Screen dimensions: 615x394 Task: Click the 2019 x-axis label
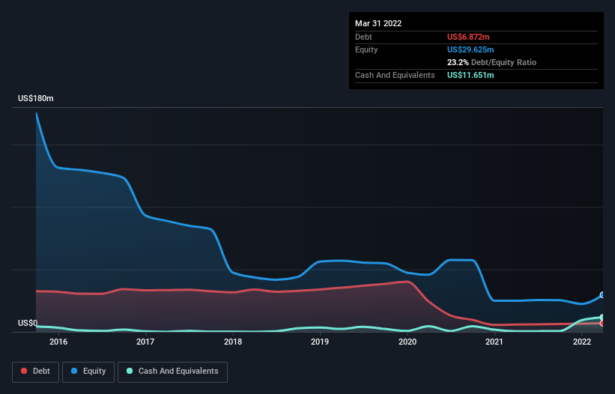[x=320, y=342]
